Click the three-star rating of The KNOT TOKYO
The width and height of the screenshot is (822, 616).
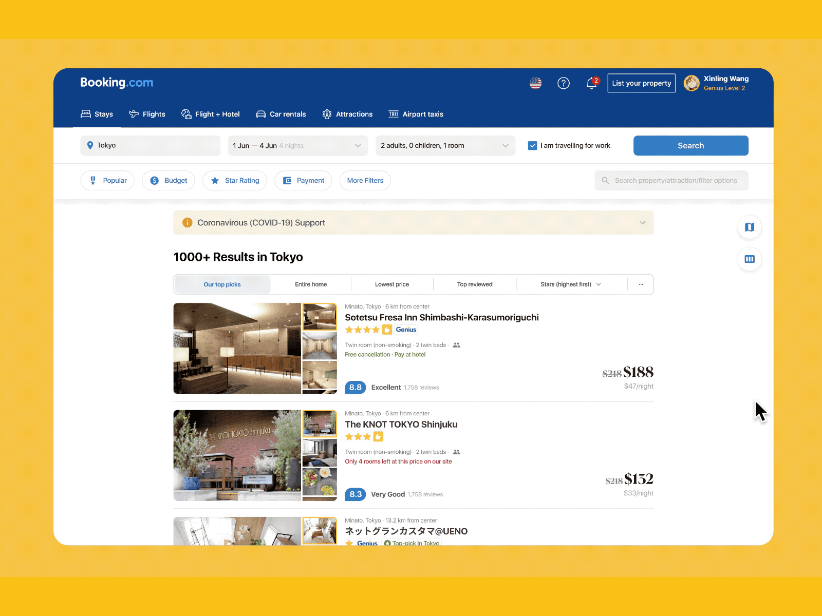click(x=358, y=437)
